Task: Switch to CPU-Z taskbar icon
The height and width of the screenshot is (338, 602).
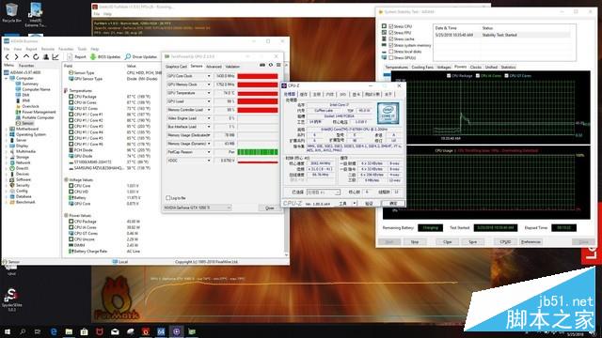Action: click(x=176, y=331)
